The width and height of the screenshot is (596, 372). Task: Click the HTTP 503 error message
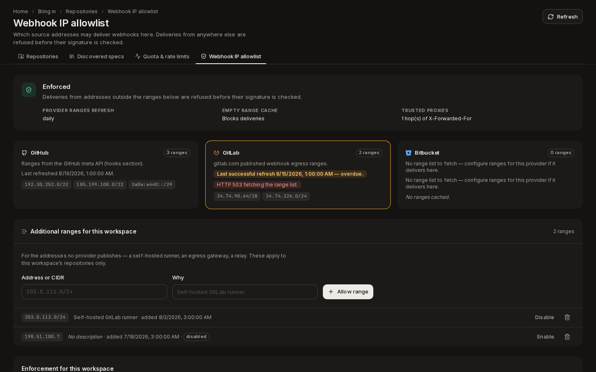(x=257, y=185)
